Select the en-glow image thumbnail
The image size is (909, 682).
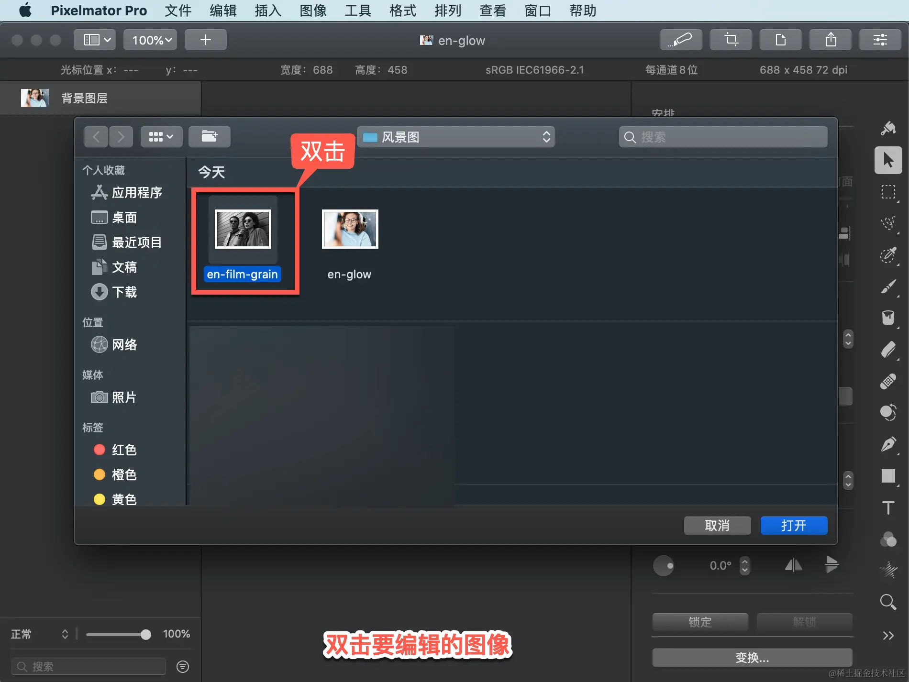[x=350, y=229]
